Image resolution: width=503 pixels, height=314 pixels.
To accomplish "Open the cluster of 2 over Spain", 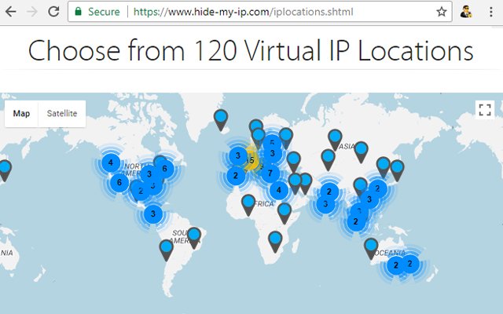I will pos(236,176).
